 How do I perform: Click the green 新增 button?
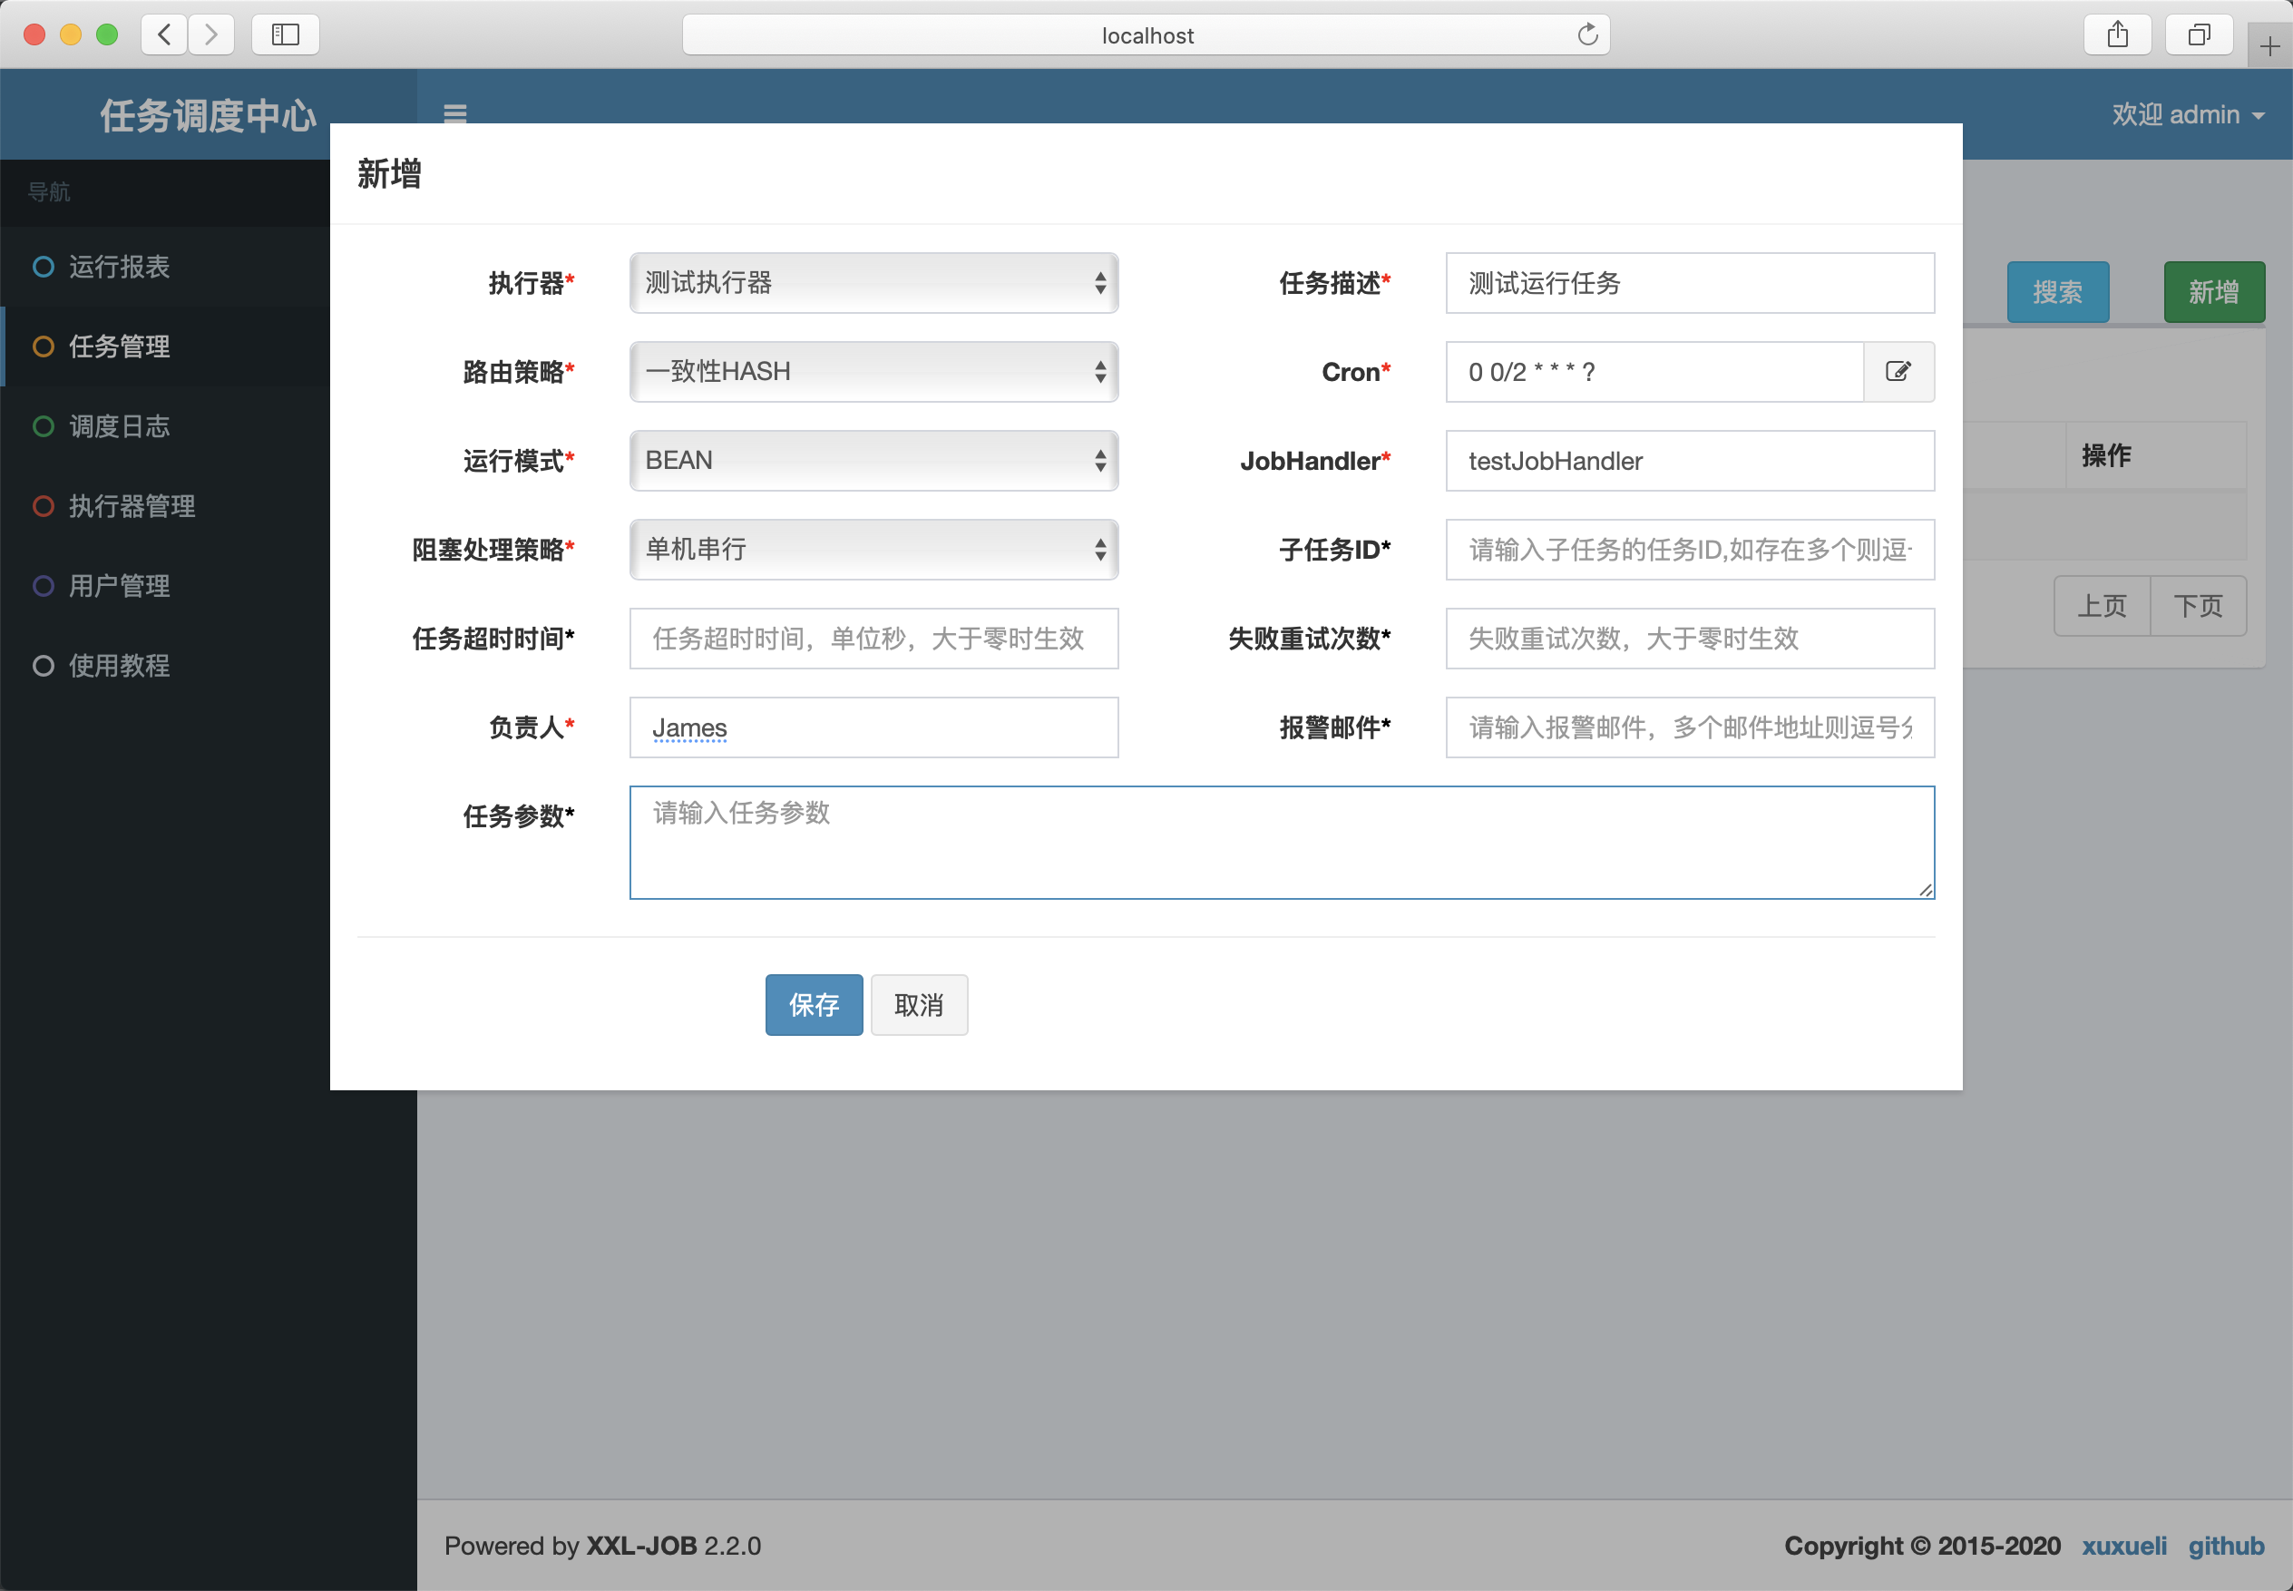(x=2214, y=292)
